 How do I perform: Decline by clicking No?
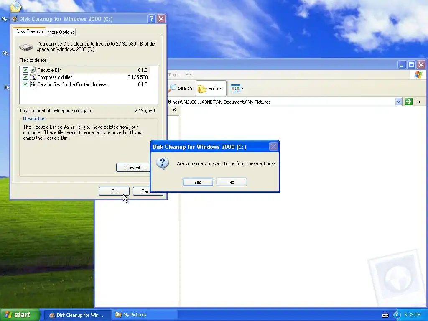tap(232, 182)
